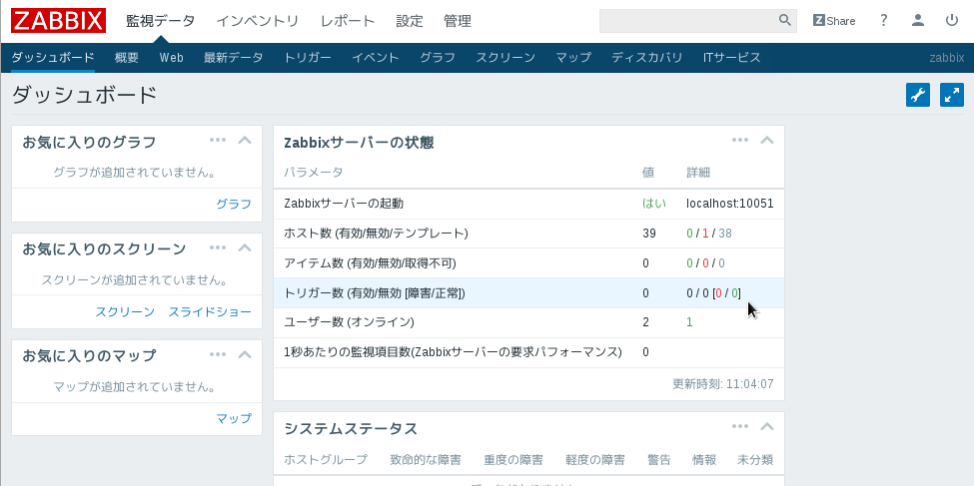Click the Zabbixサーバーの起動 row label

344,203
